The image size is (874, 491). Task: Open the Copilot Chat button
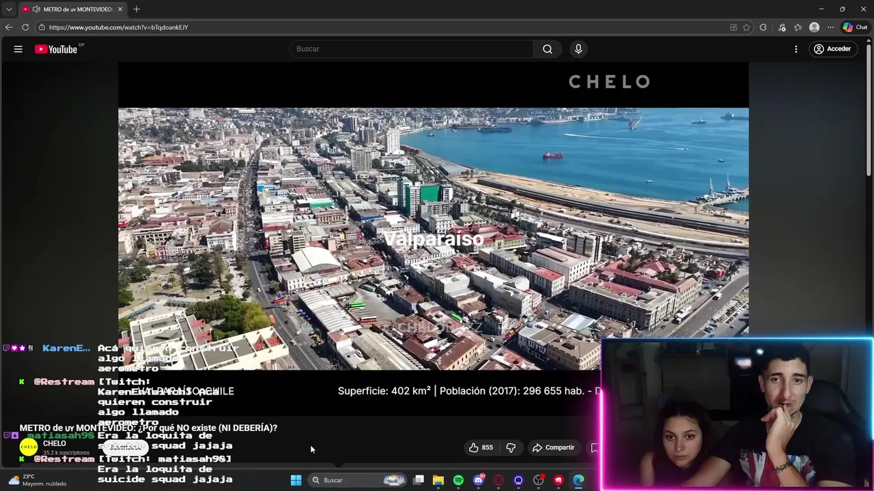click(855, 27)
